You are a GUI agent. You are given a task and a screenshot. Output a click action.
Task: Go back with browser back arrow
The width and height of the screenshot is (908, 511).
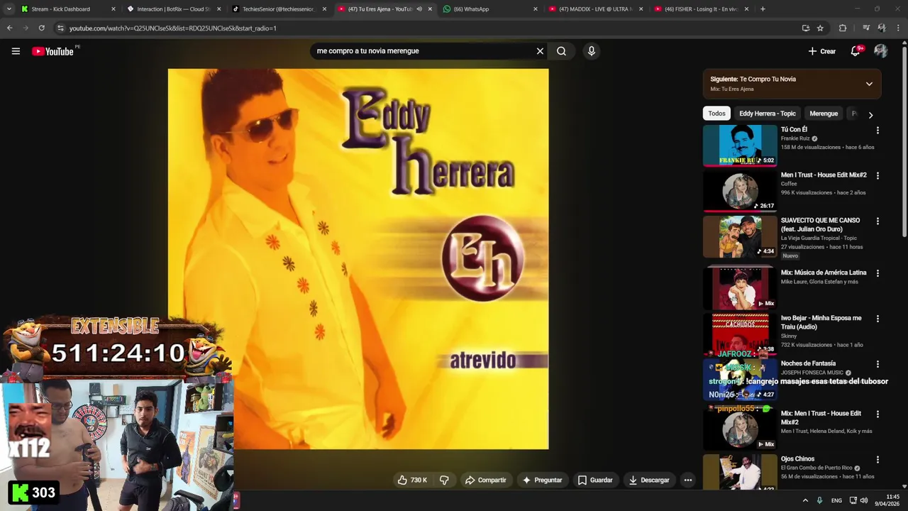click(x=9, y=28)
